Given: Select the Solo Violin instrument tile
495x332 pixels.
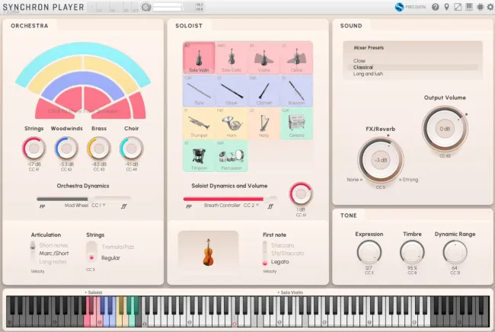Looking at the screenshot, I should pyautogui.click(x=199, y=58).
